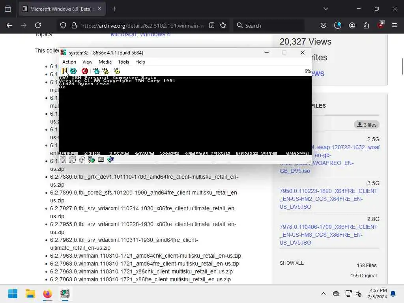The width and height of the screenshot is (404, 303).
Task: Click the Ctrl+Alt+Del toolbar icon in 86Box
Action: 96,71
